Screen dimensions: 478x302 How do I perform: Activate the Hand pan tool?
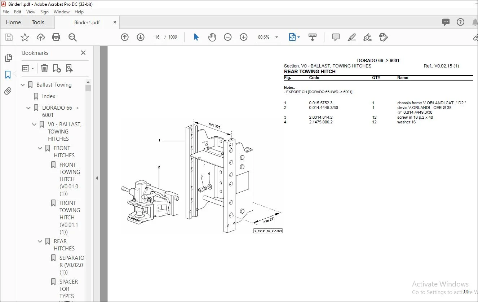click(212, 37)
